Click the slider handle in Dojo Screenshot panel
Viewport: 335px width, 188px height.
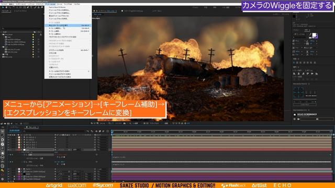(317, 119)
